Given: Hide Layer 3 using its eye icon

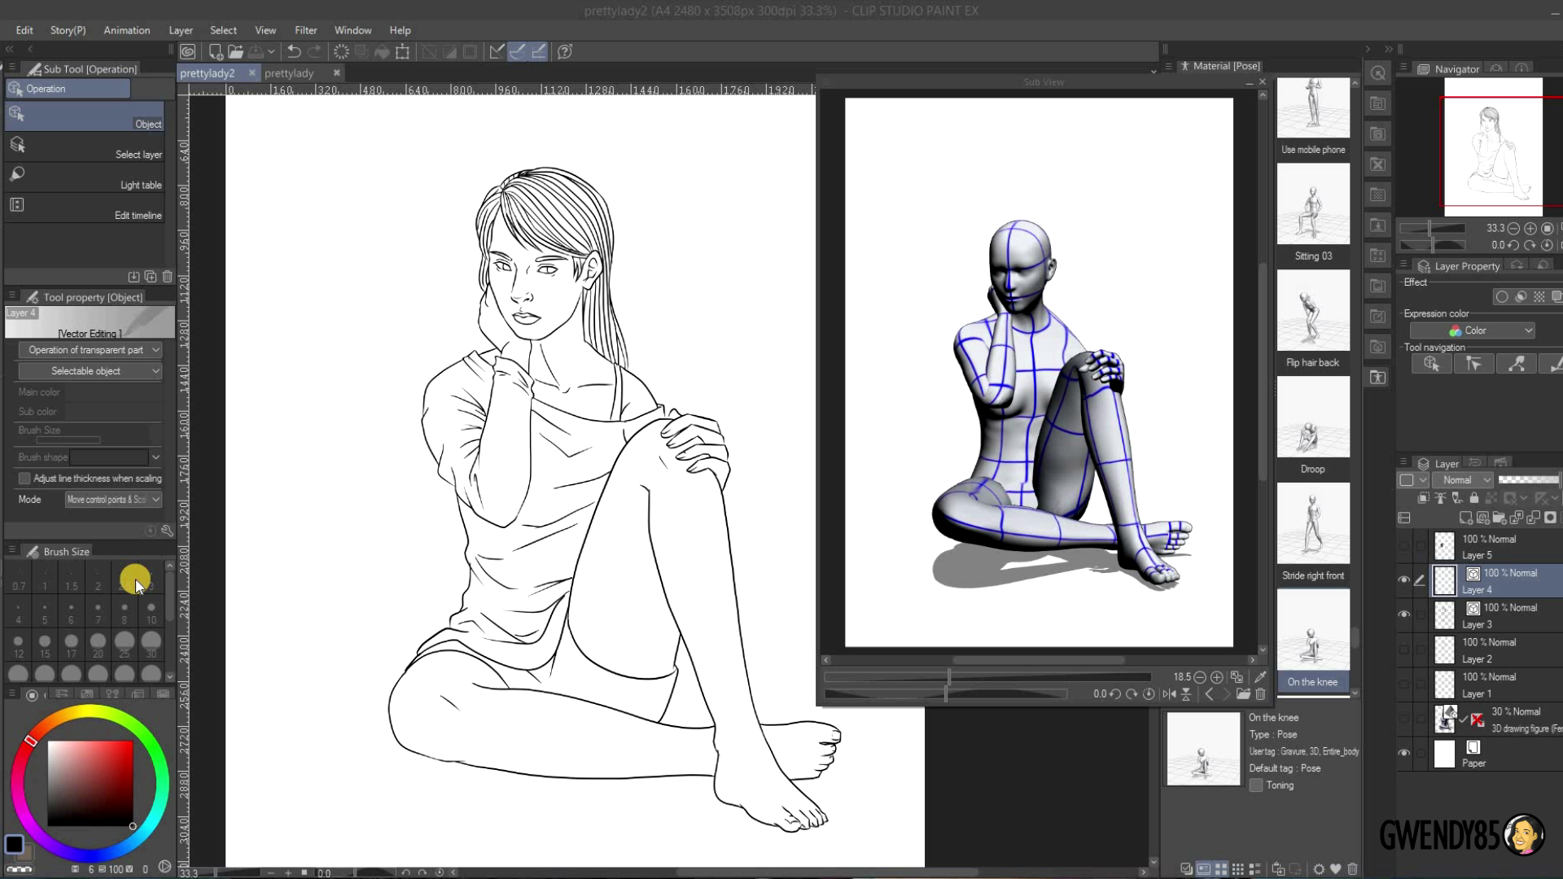Looking at the screenshot, I should (1403, 614).
